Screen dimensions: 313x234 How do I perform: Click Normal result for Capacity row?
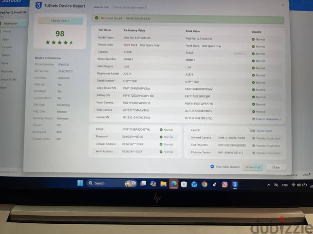[x=259, y=54]
